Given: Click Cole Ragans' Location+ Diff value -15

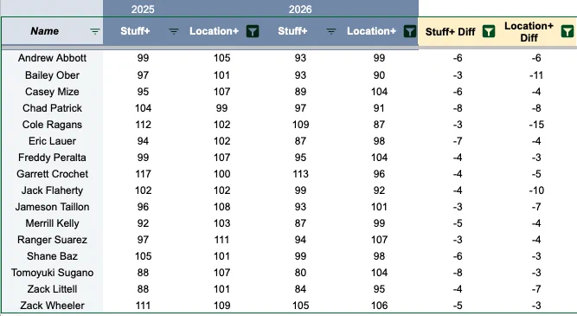Looking at the screenshot, I should (536, 125).
